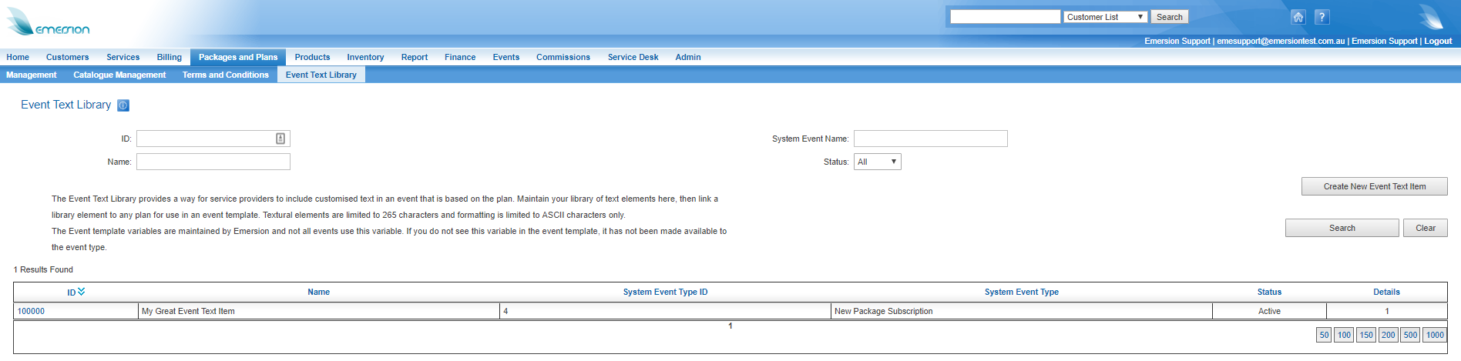This screenshot has width=1461, height=361.
Task: Toggle ID column sort arrow
Action: click(x=81, y=292)
